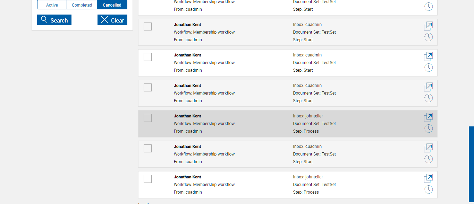
Task: Tick the checkbox in the highlighted johnteller row
Action: click(x=147, y=118)
